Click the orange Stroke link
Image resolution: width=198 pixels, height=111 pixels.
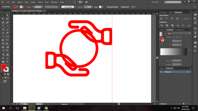[29, 7]
